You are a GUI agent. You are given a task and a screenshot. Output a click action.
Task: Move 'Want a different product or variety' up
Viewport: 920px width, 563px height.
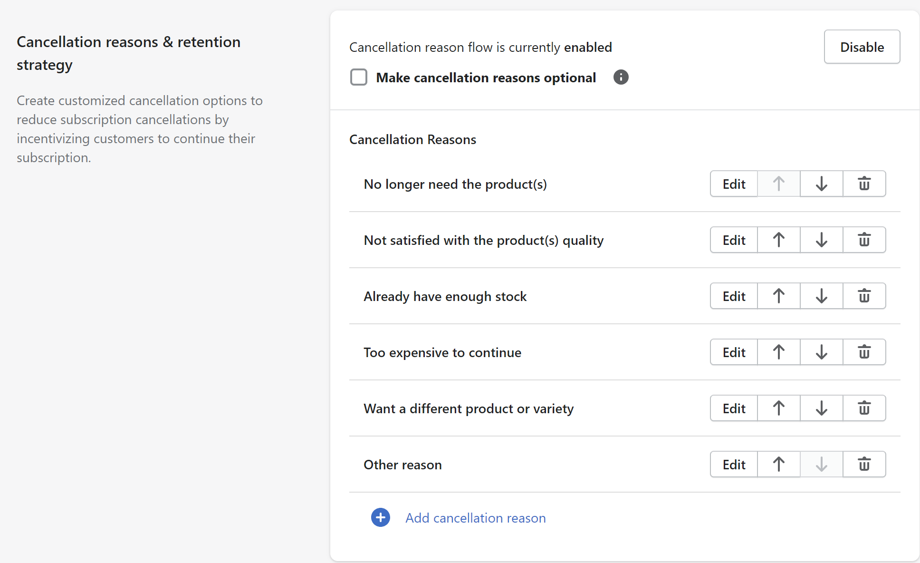tap(778, 408)
